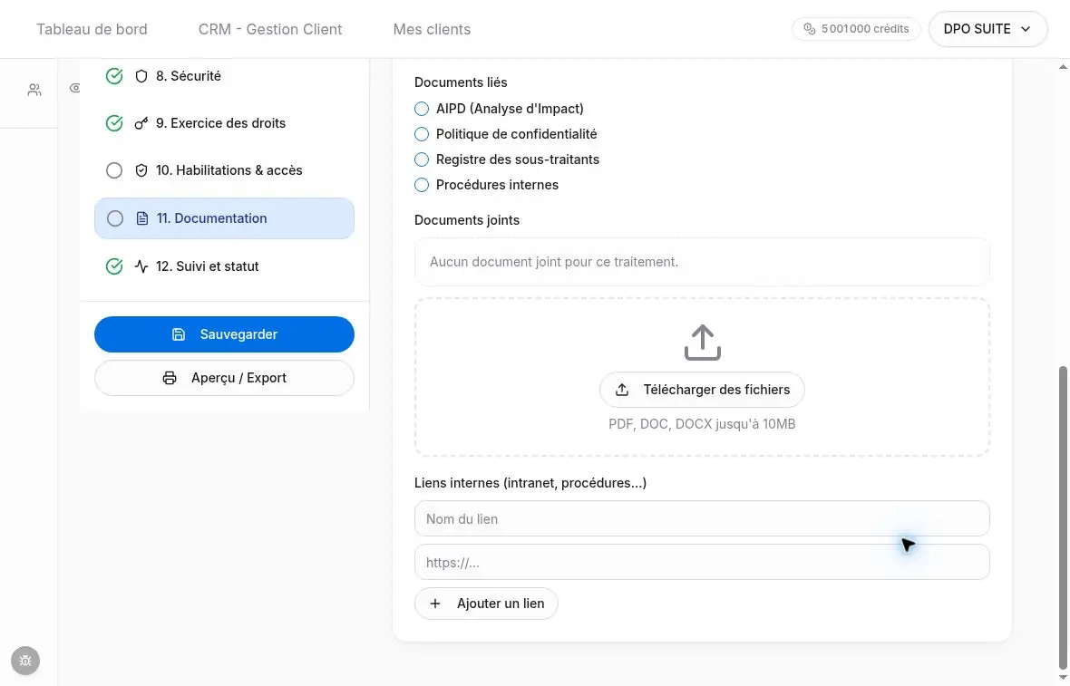
Task: Open Tableau de bord tab
Action: (92, 29)
